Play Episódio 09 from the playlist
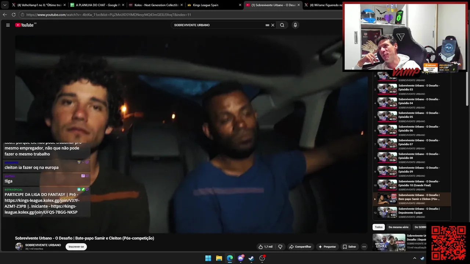The width and height of the screenshot is (470, 264). click(412, 172)
